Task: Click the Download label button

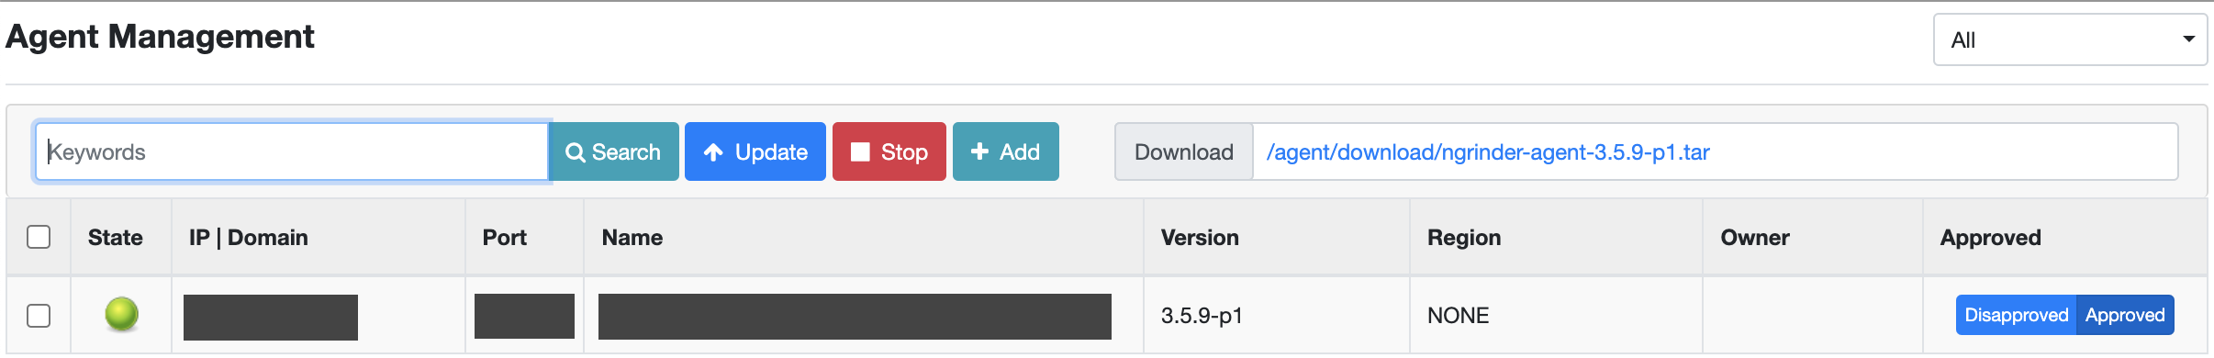Action: pyautogui.click(x=1184, y=151)
